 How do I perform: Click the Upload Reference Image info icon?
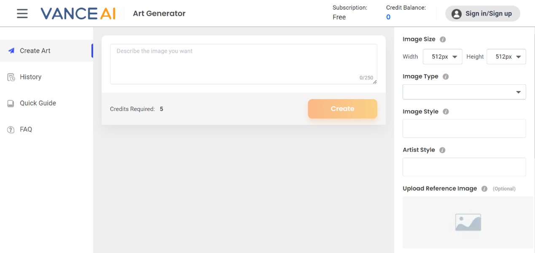(484, 189)
